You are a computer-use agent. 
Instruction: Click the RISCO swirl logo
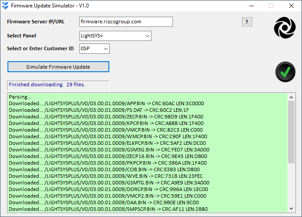285,28
